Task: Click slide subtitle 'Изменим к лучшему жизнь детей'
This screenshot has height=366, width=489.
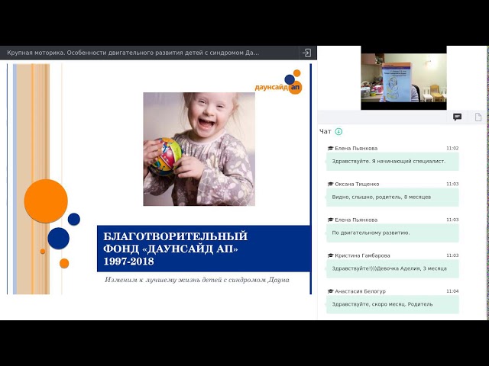Action: (197, 280)
